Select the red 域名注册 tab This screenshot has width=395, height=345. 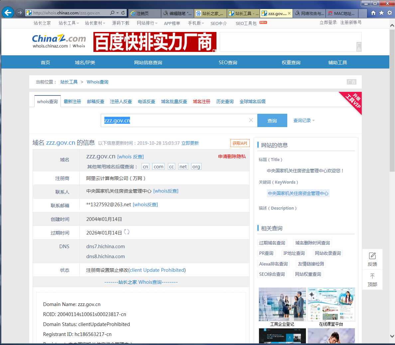click(x=201, y=101)
